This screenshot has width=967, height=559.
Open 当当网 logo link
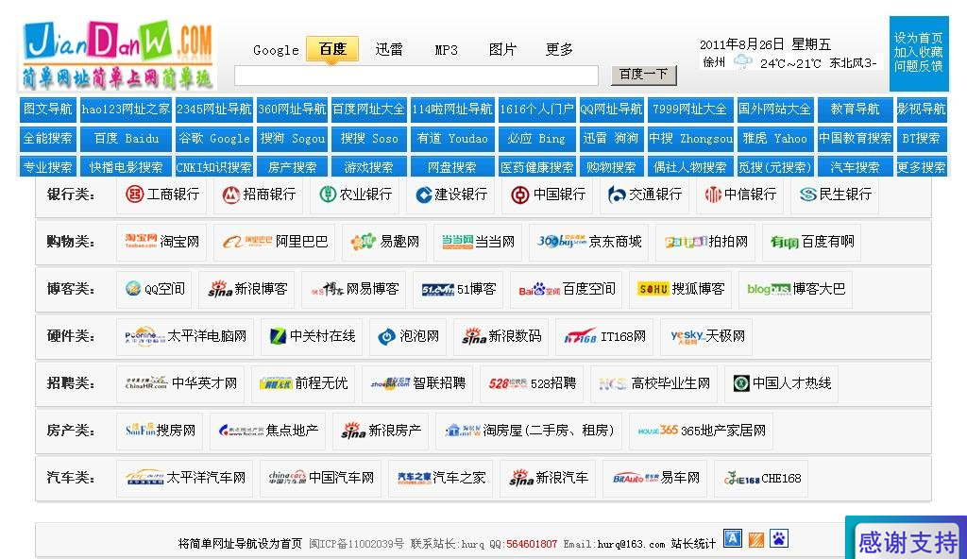[x=458, y=242]
